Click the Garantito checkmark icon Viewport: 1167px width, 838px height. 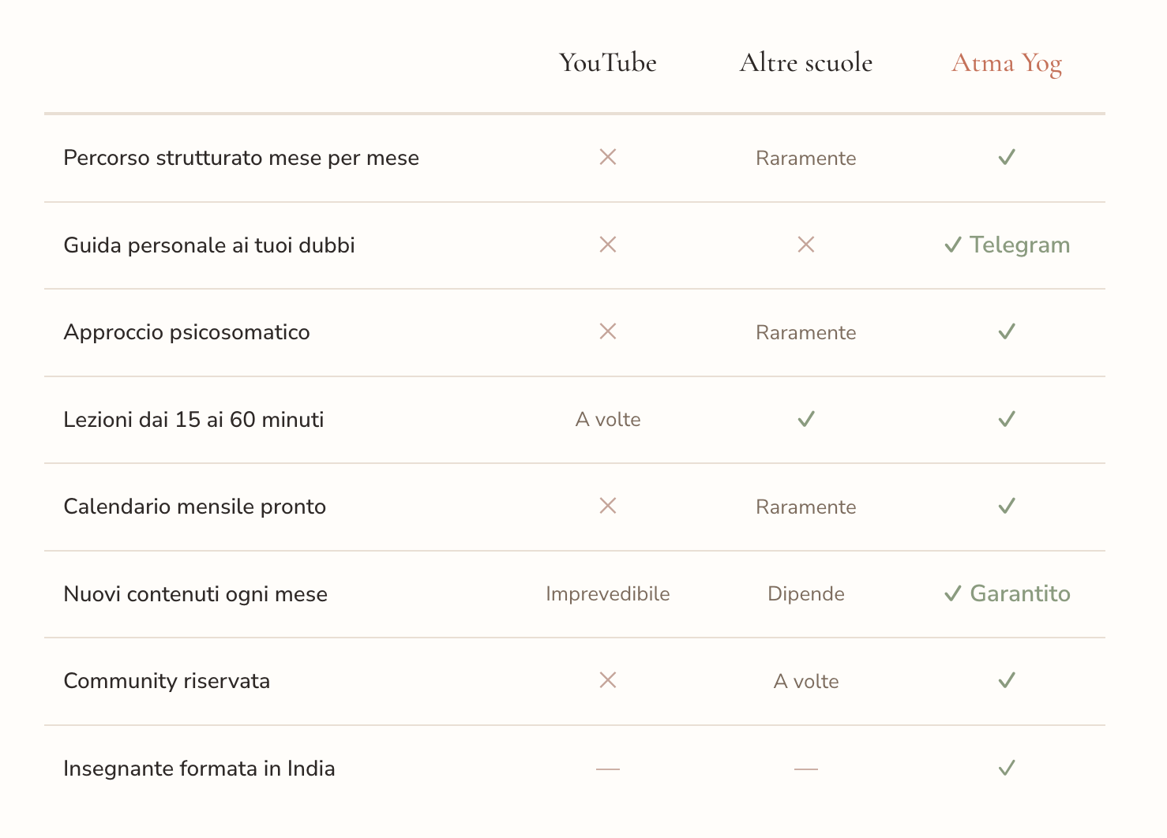953,593
